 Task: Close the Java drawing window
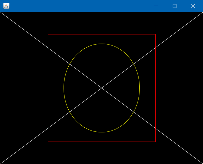pyautogui.click(x=193, y=6)
